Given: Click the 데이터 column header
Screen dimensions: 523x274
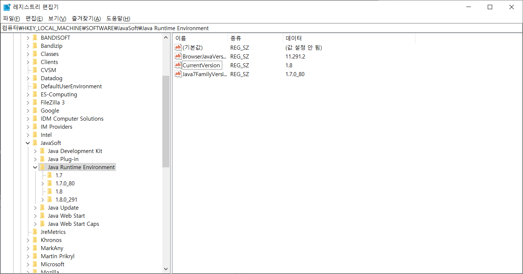Looking at the screenshot, I should pos(349,38).
